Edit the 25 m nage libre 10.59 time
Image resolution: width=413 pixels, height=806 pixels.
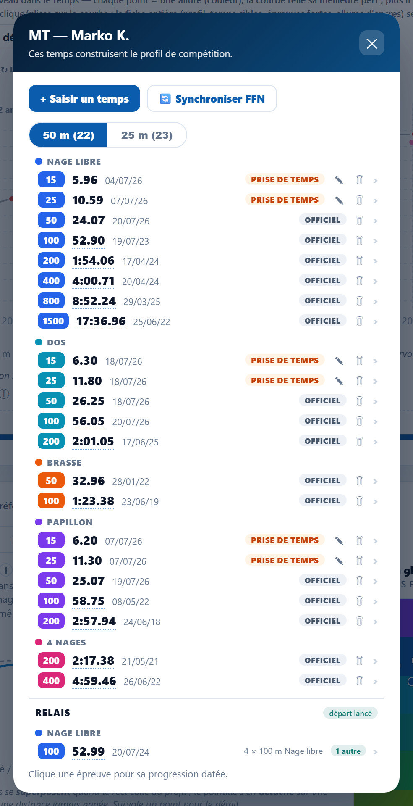pos(339,200)
